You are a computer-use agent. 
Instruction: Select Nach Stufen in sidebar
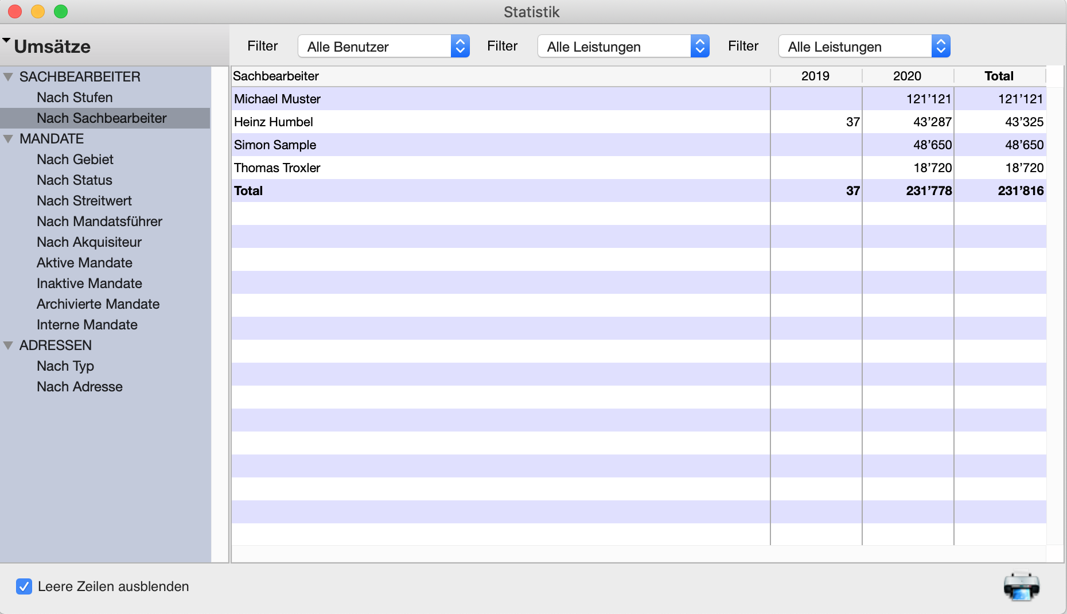coord(75,98)
